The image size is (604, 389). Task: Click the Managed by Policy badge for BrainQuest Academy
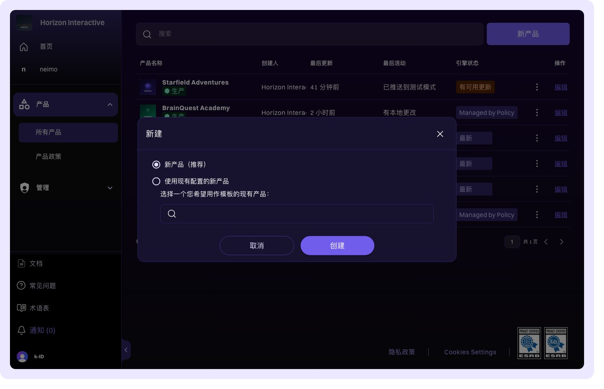pyautogui.click(x=487, y=113)
